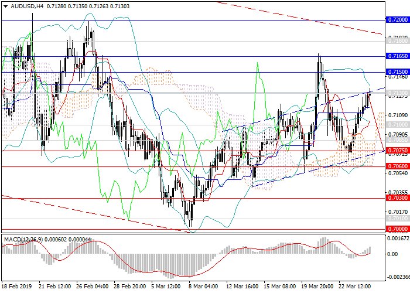Click the 0.7075 support level tag
The width and height of the screenshot is (410, 293).
pyautogui.click(x=397, y=151)
